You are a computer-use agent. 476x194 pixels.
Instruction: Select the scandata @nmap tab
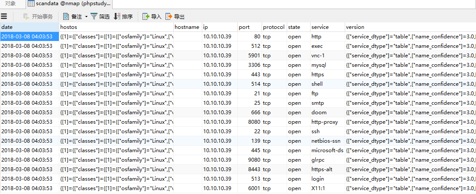pyautogui.click(x=68, y=3)
